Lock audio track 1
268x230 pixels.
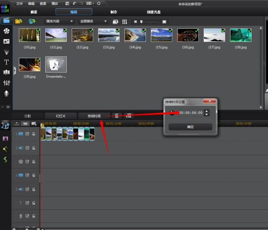coord(34,148)
